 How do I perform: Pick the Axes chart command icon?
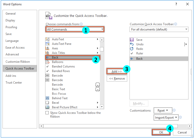coord(47,48)
